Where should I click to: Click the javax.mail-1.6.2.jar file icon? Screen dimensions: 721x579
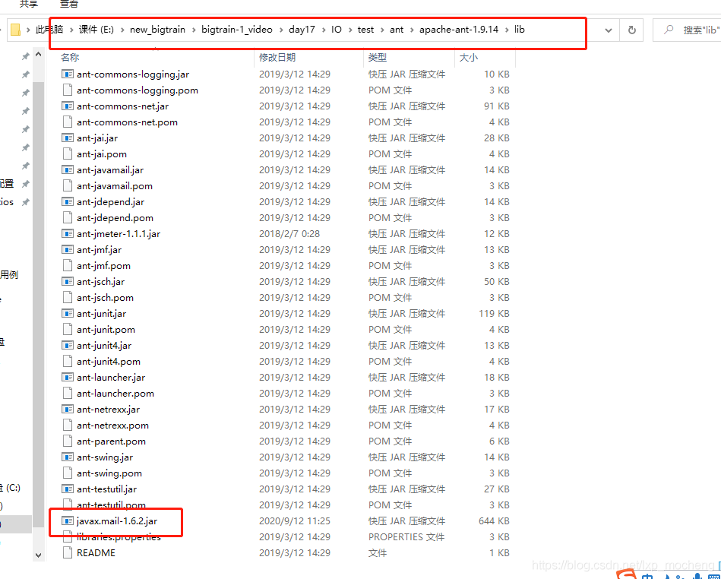click(x=68, y=521)
